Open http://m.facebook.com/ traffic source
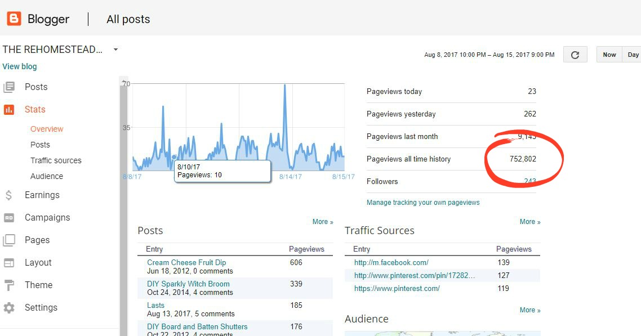Image resolution: width=641 pixels, height=336 pixels. click(x=391, y=262)
